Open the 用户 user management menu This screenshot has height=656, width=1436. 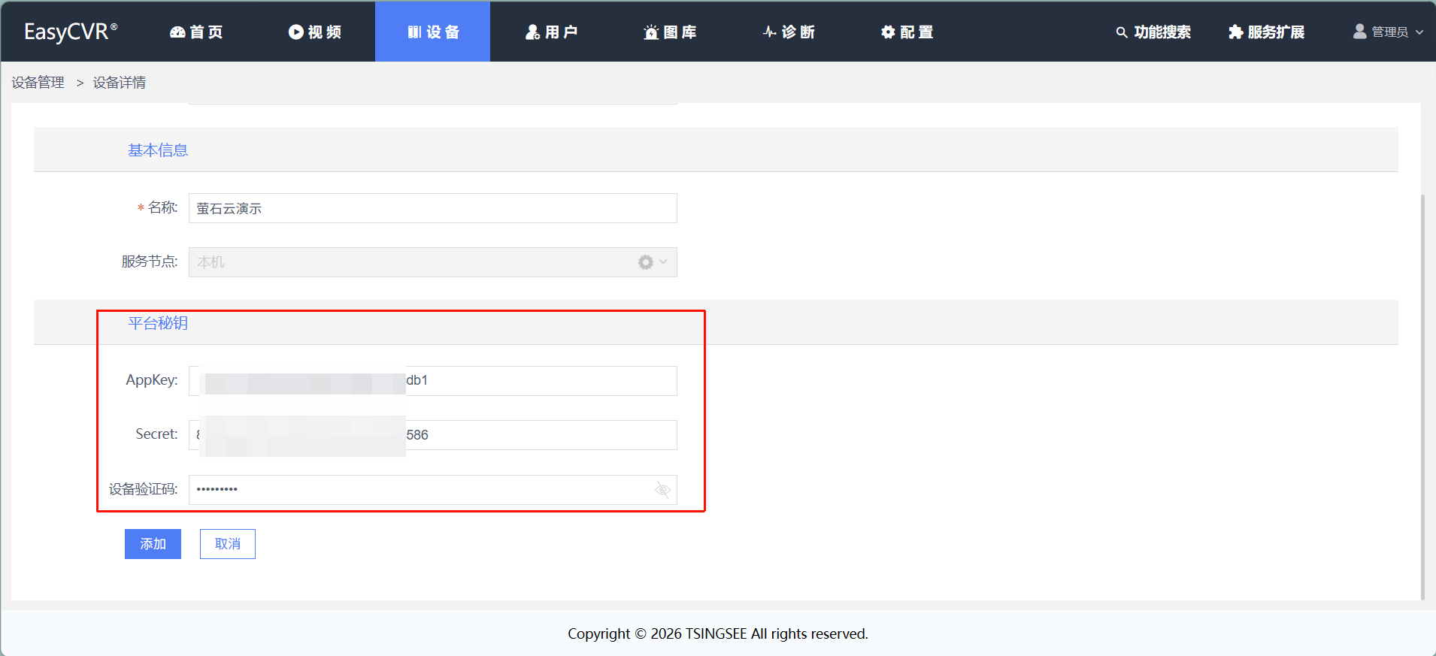click(551, 32)
